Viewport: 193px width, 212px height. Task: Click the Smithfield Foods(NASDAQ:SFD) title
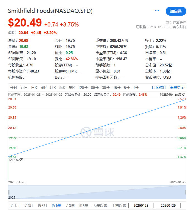click(50, 11)
